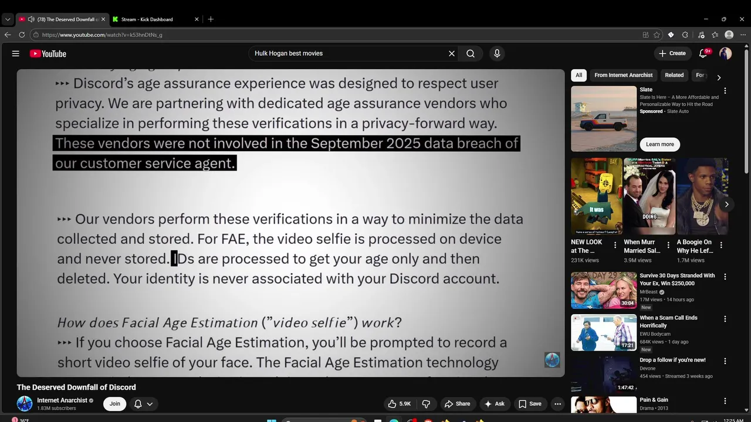Open the YouTube account avatar menu
The image size is (751, 422).
tap(725, 53)
